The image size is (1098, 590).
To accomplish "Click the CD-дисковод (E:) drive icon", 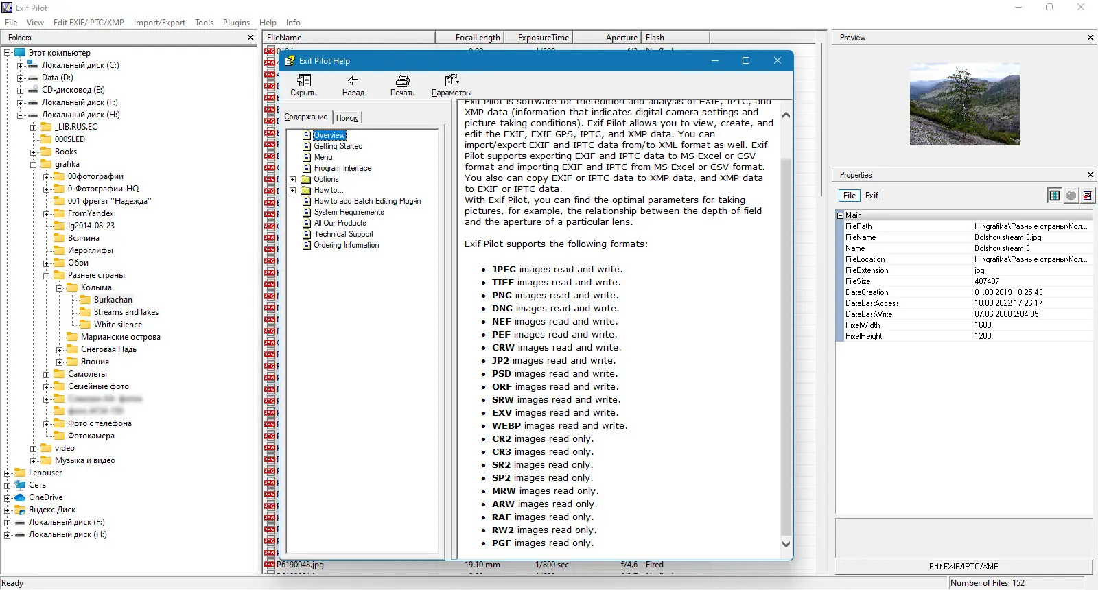I will [33, 90].
